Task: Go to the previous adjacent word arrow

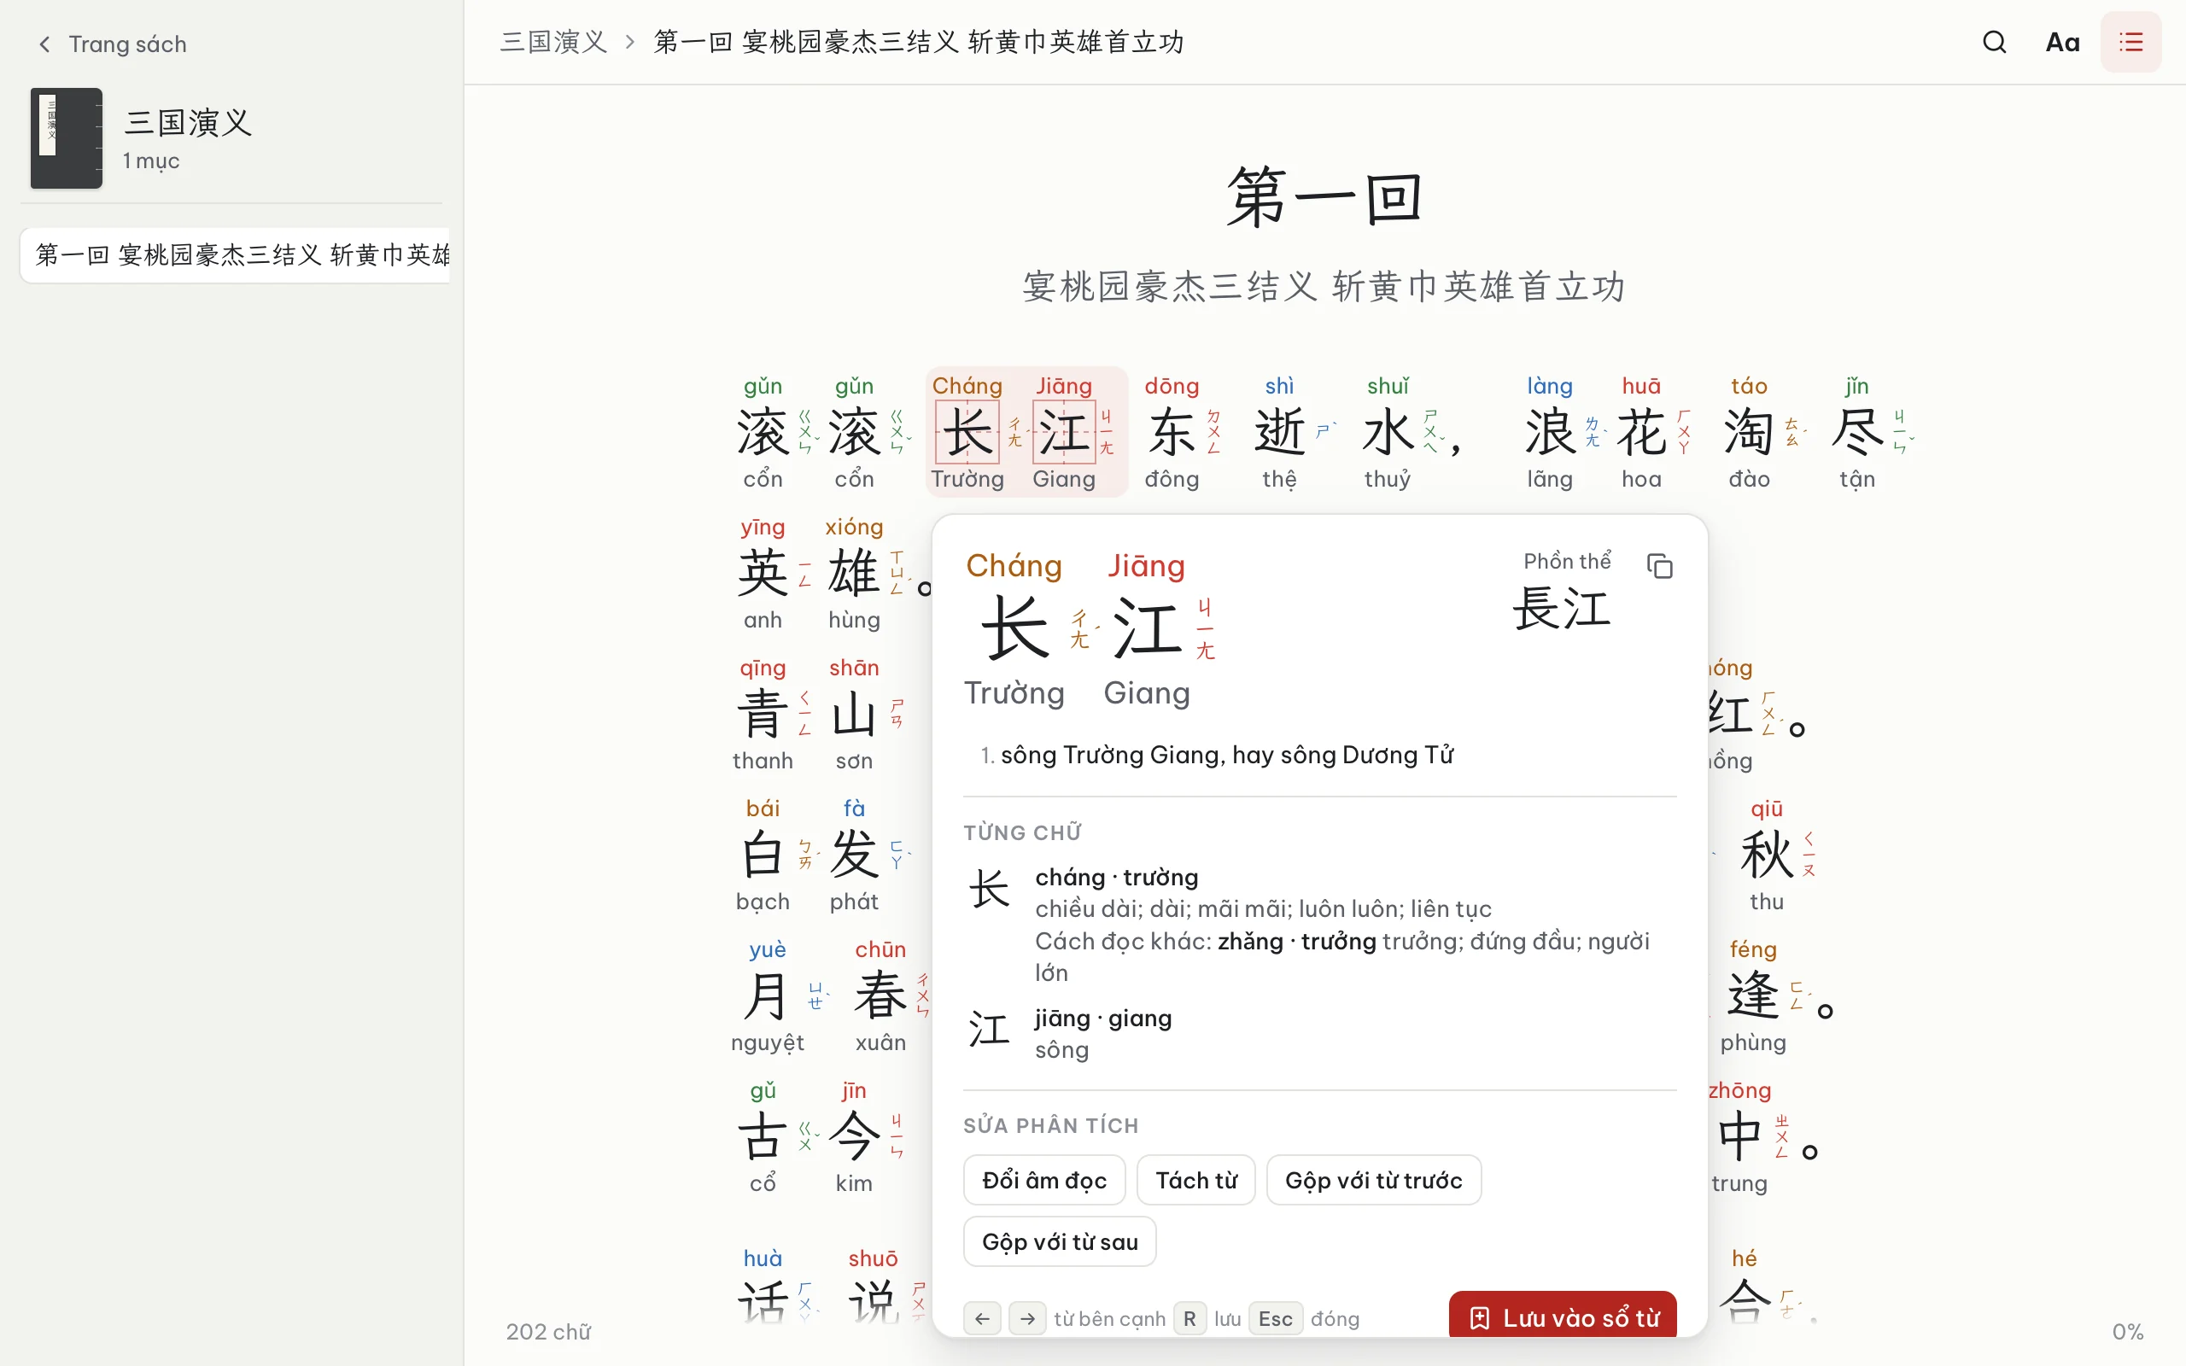Action: (982, 1318)
